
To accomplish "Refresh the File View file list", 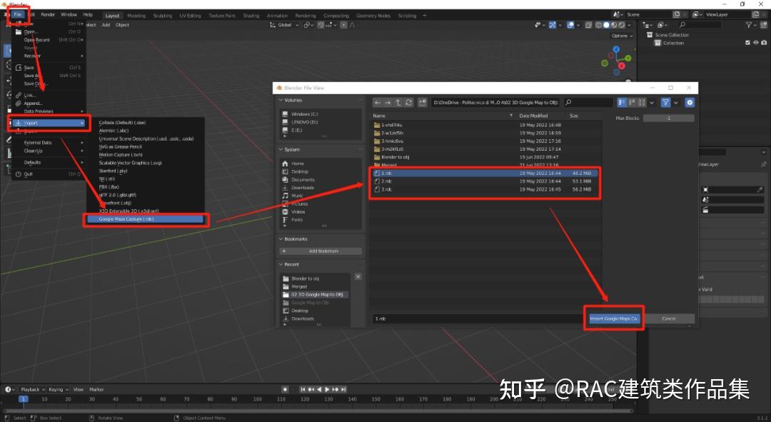I will [408, 102].
